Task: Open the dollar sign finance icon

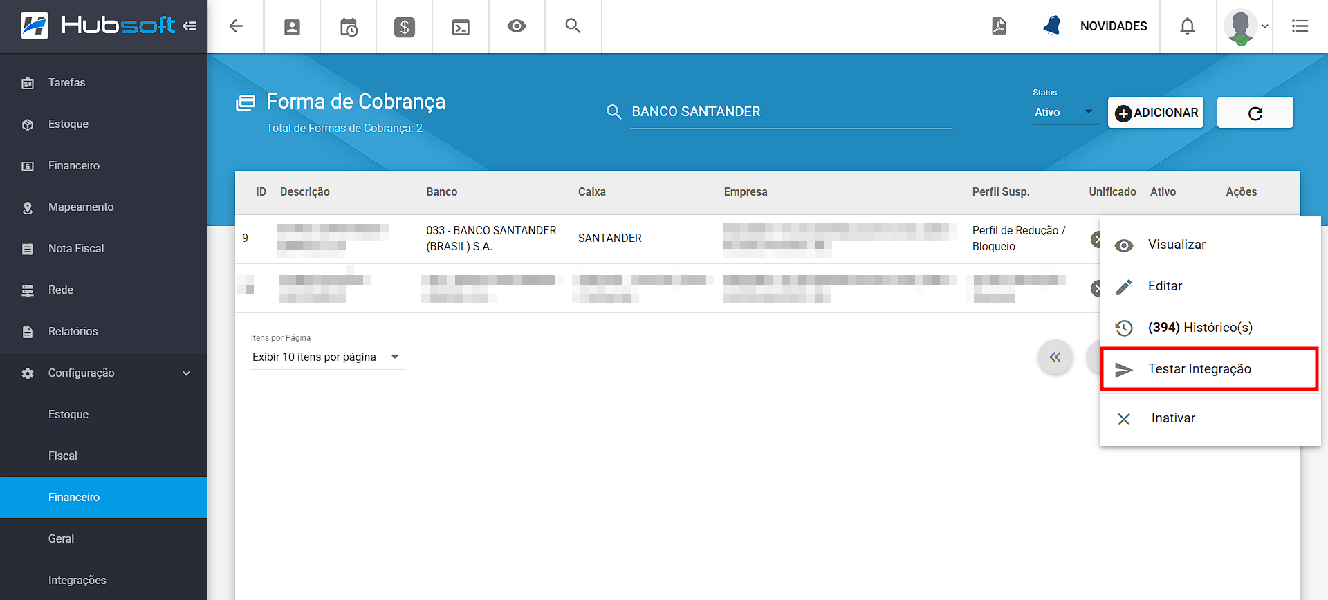Action: [x=405, y=27]
